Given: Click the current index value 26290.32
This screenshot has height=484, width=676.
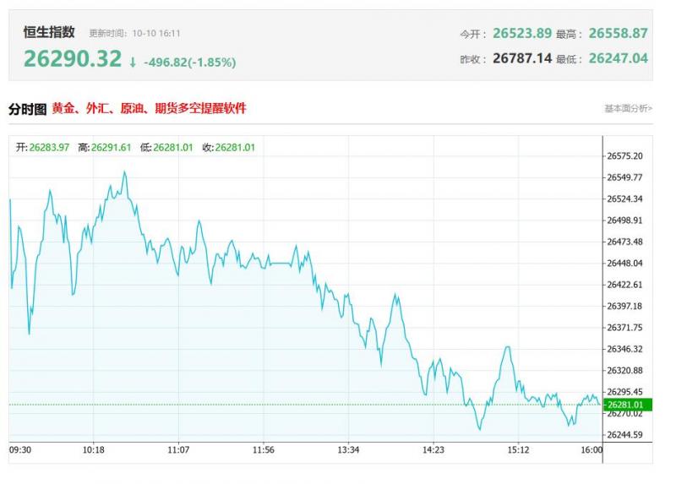Looking at the screenshot, I should point(73,59).
